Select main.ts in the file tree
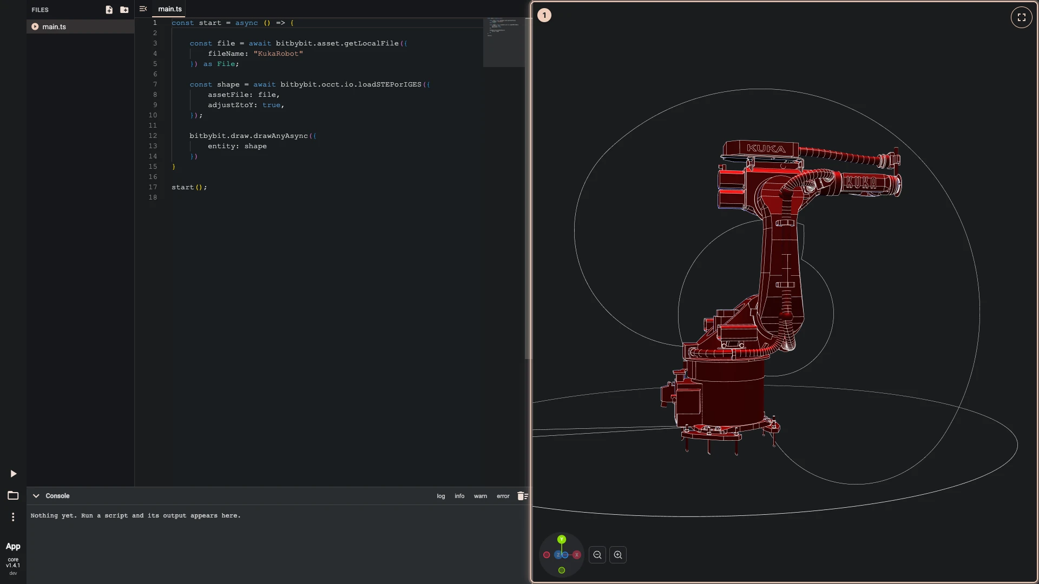Screen dimensions: 1039x584 pyautogui.click(x=80, y=26)
